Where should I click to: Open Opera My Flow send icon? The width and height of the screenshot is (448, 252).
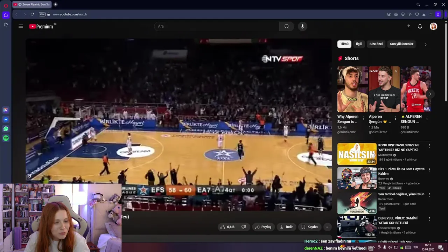click(410, 14)
